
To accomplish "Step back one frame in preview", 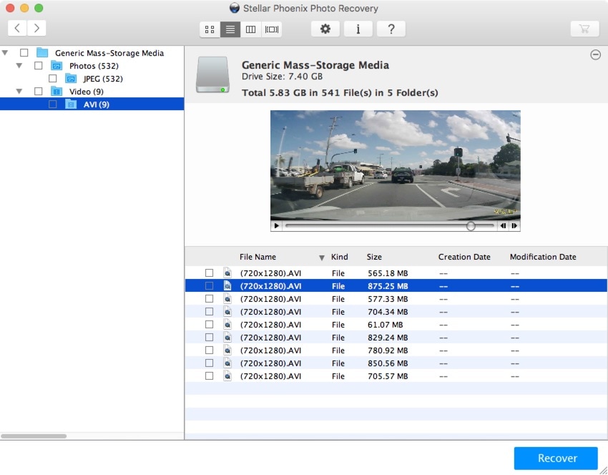I will tap(503, 225).
